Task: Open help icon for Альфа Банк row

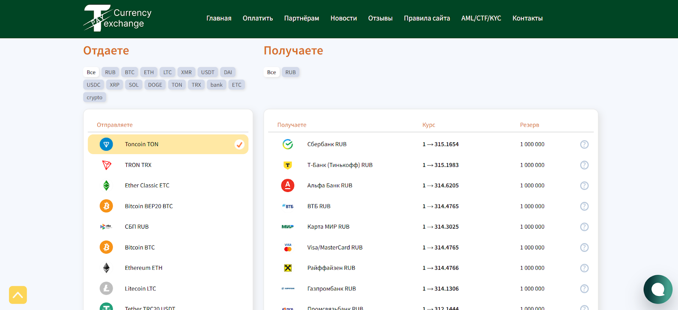Action: coord(584,185)
